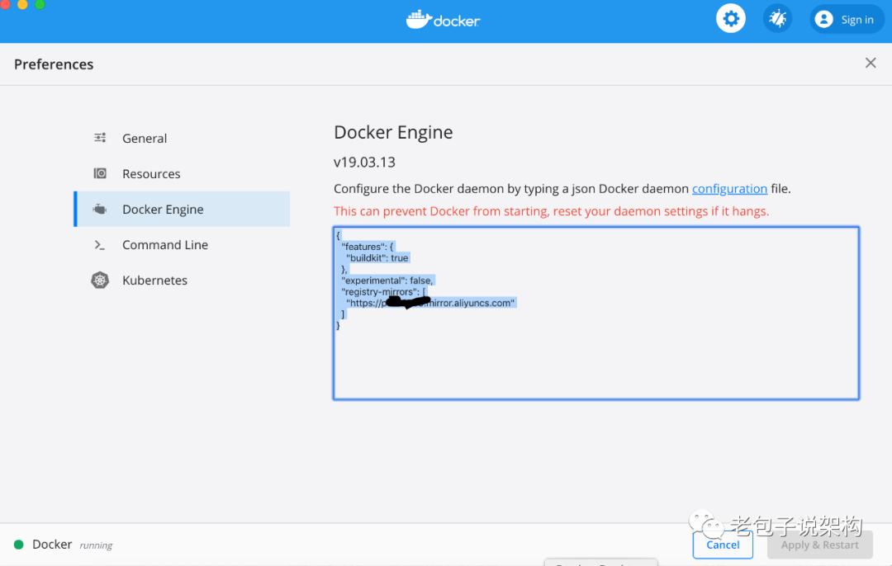Click the "experimental": false line

(x=387, y=281)
